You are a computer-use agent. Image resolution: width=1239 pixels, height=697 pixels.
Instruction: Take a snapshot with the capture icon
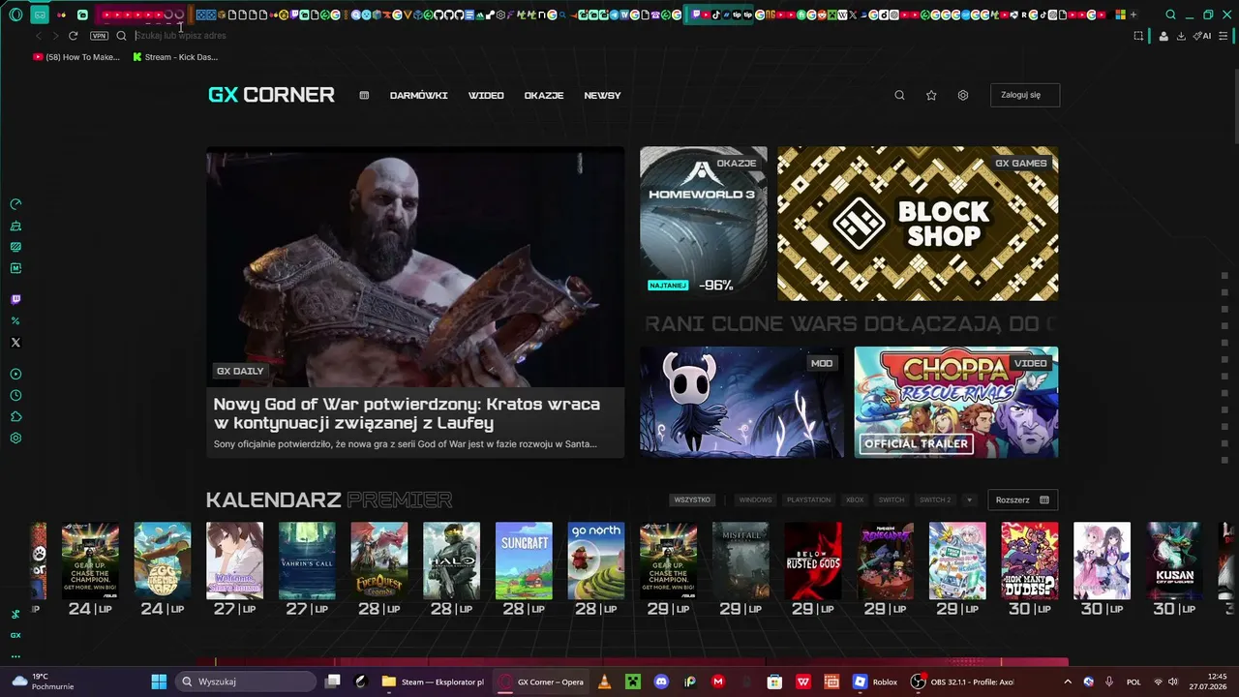click(1138, 36)
